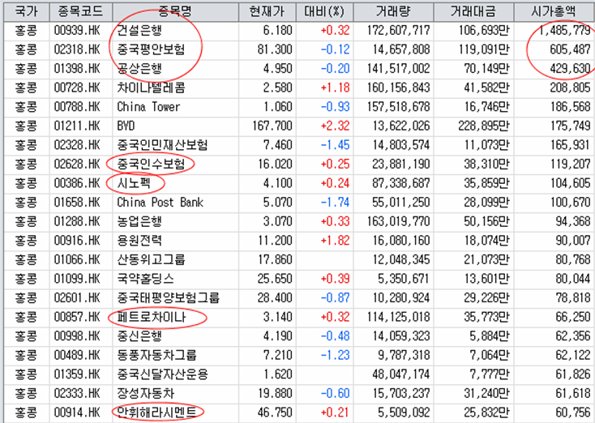The width and height of the screenshot is (595, 423).
Task: Select the 중국인수보험 stock name
Action: pos(151,164)
